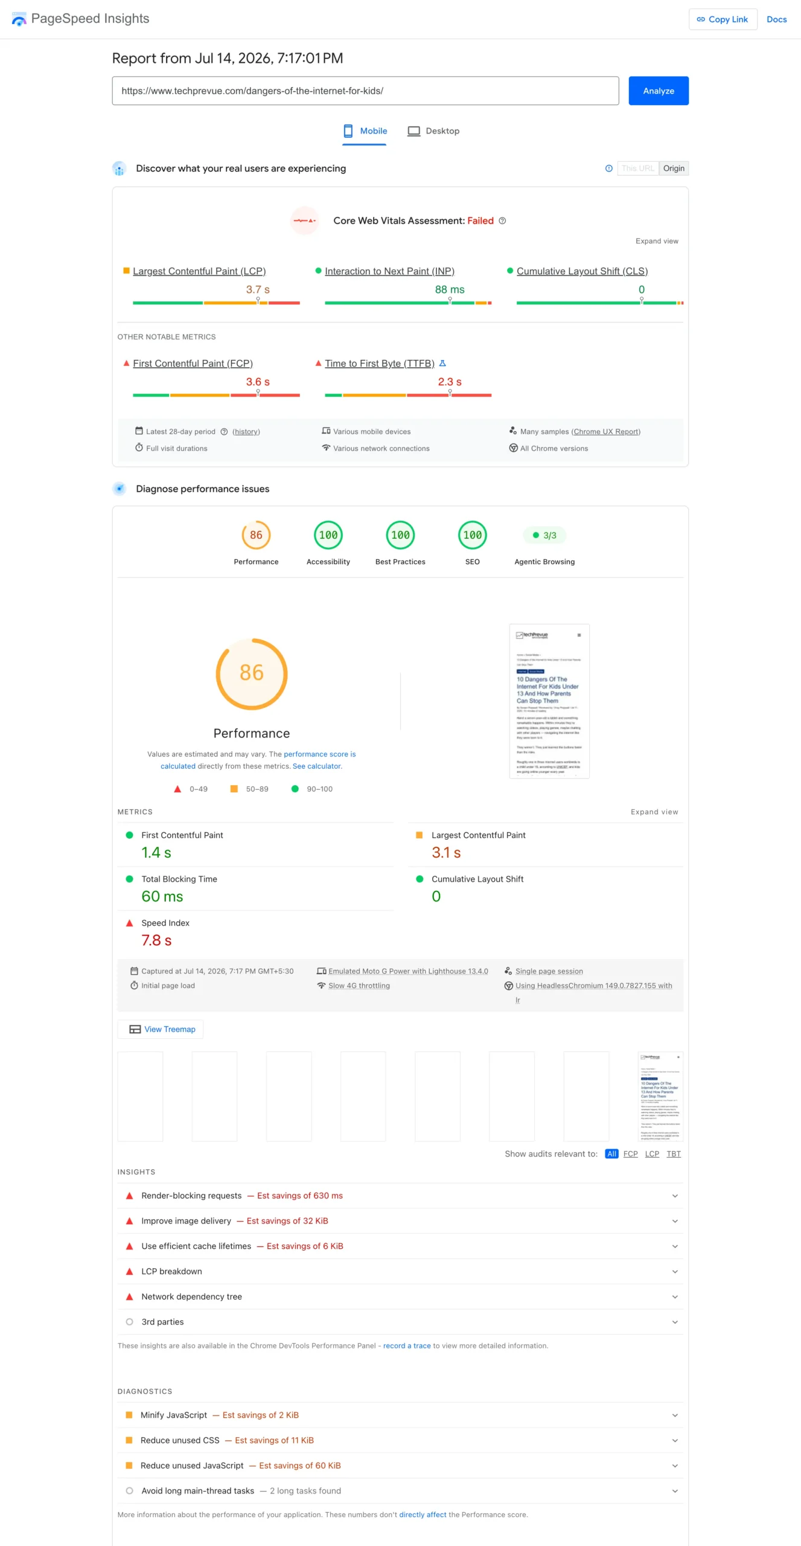
Task: Expand Improve image delivery insight
Action: click(x=400, y=1221)
